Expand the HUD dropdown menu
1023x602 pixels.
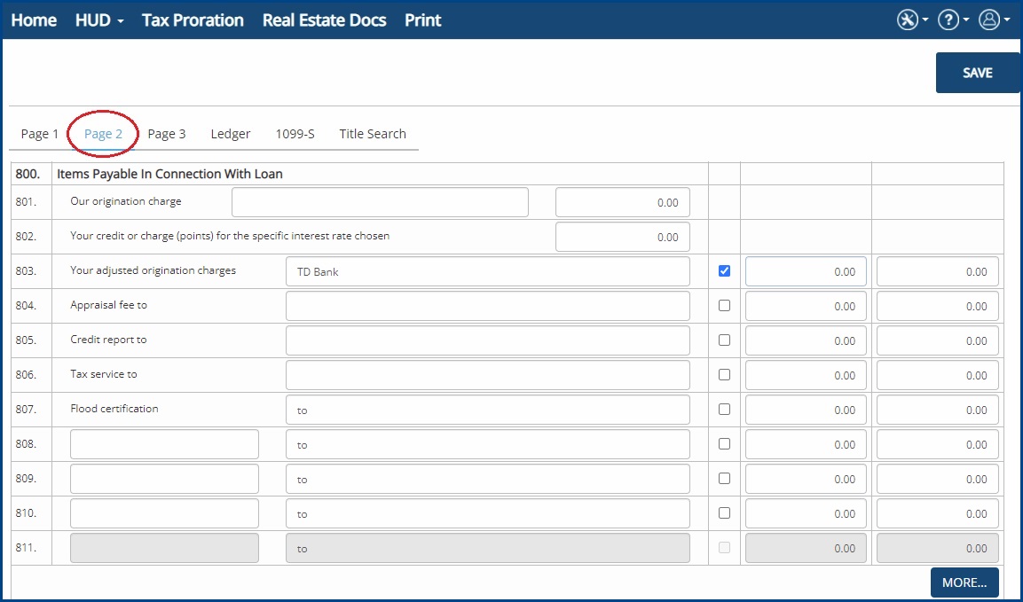click(99, 20)
